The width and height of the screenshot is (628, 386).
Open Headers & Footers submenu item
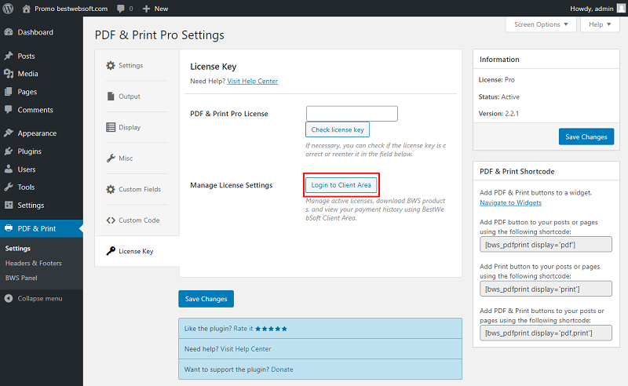[x=33, y=263]
